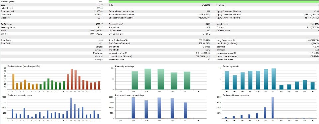
Task: Click Fri bar in Entries by weekdays
Action: [x=187, y=81]
